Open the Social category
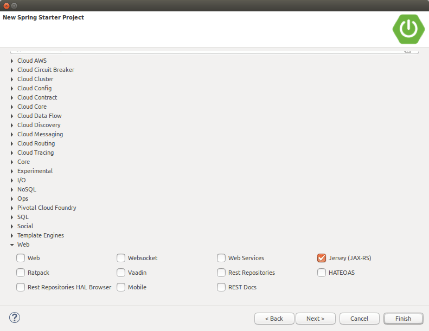 coord(12,227)
